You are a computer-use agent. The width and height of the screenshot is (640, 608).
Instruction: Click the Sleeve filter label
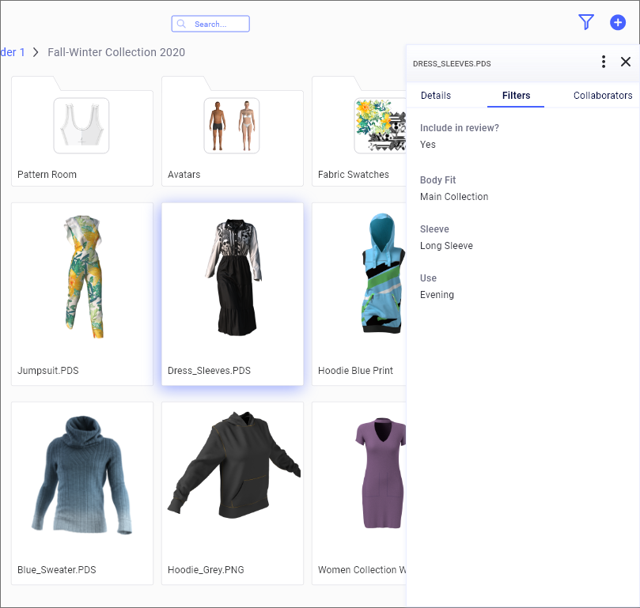[x=434, y=229]
